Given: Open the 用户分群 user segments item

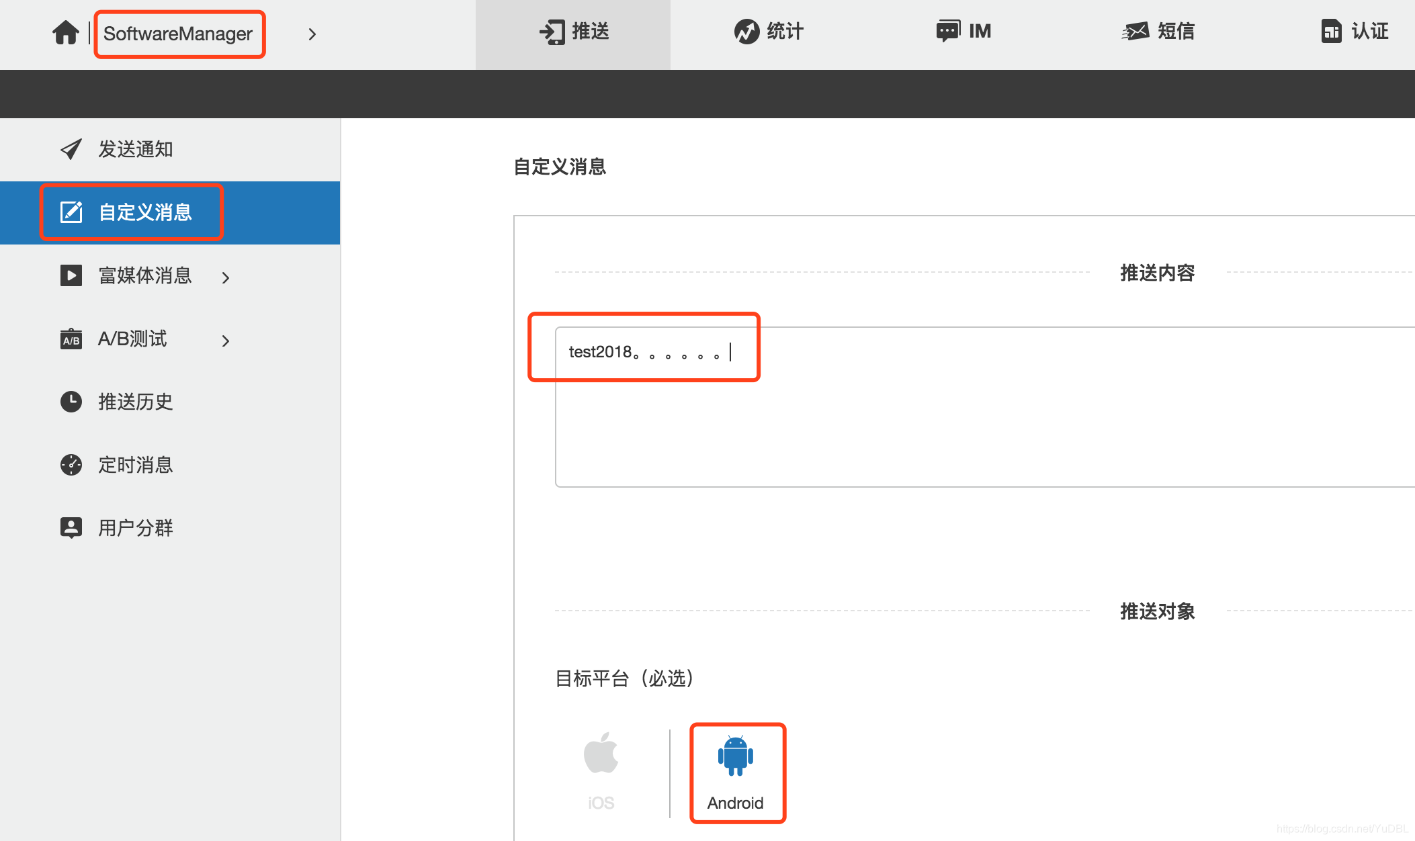Looking at the screenshot, I should pyautogui.click(x=134, y=528).
